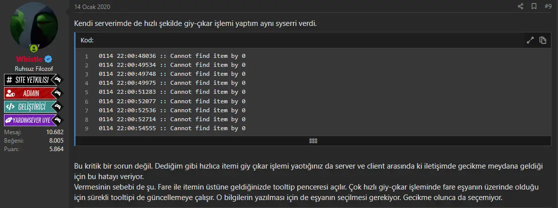Click code line with timestamp 22:00:51283
The height and width of the screenshot is (208, 558).
[172, 92]
